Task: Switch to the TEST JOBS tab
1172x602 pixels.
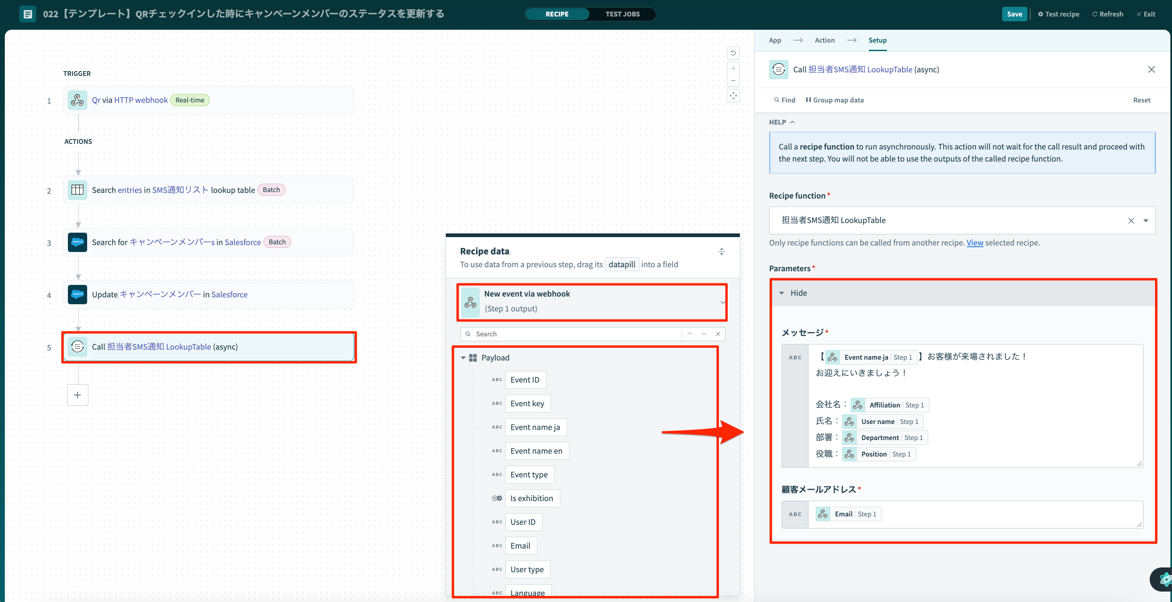Action: coord(623,14)
